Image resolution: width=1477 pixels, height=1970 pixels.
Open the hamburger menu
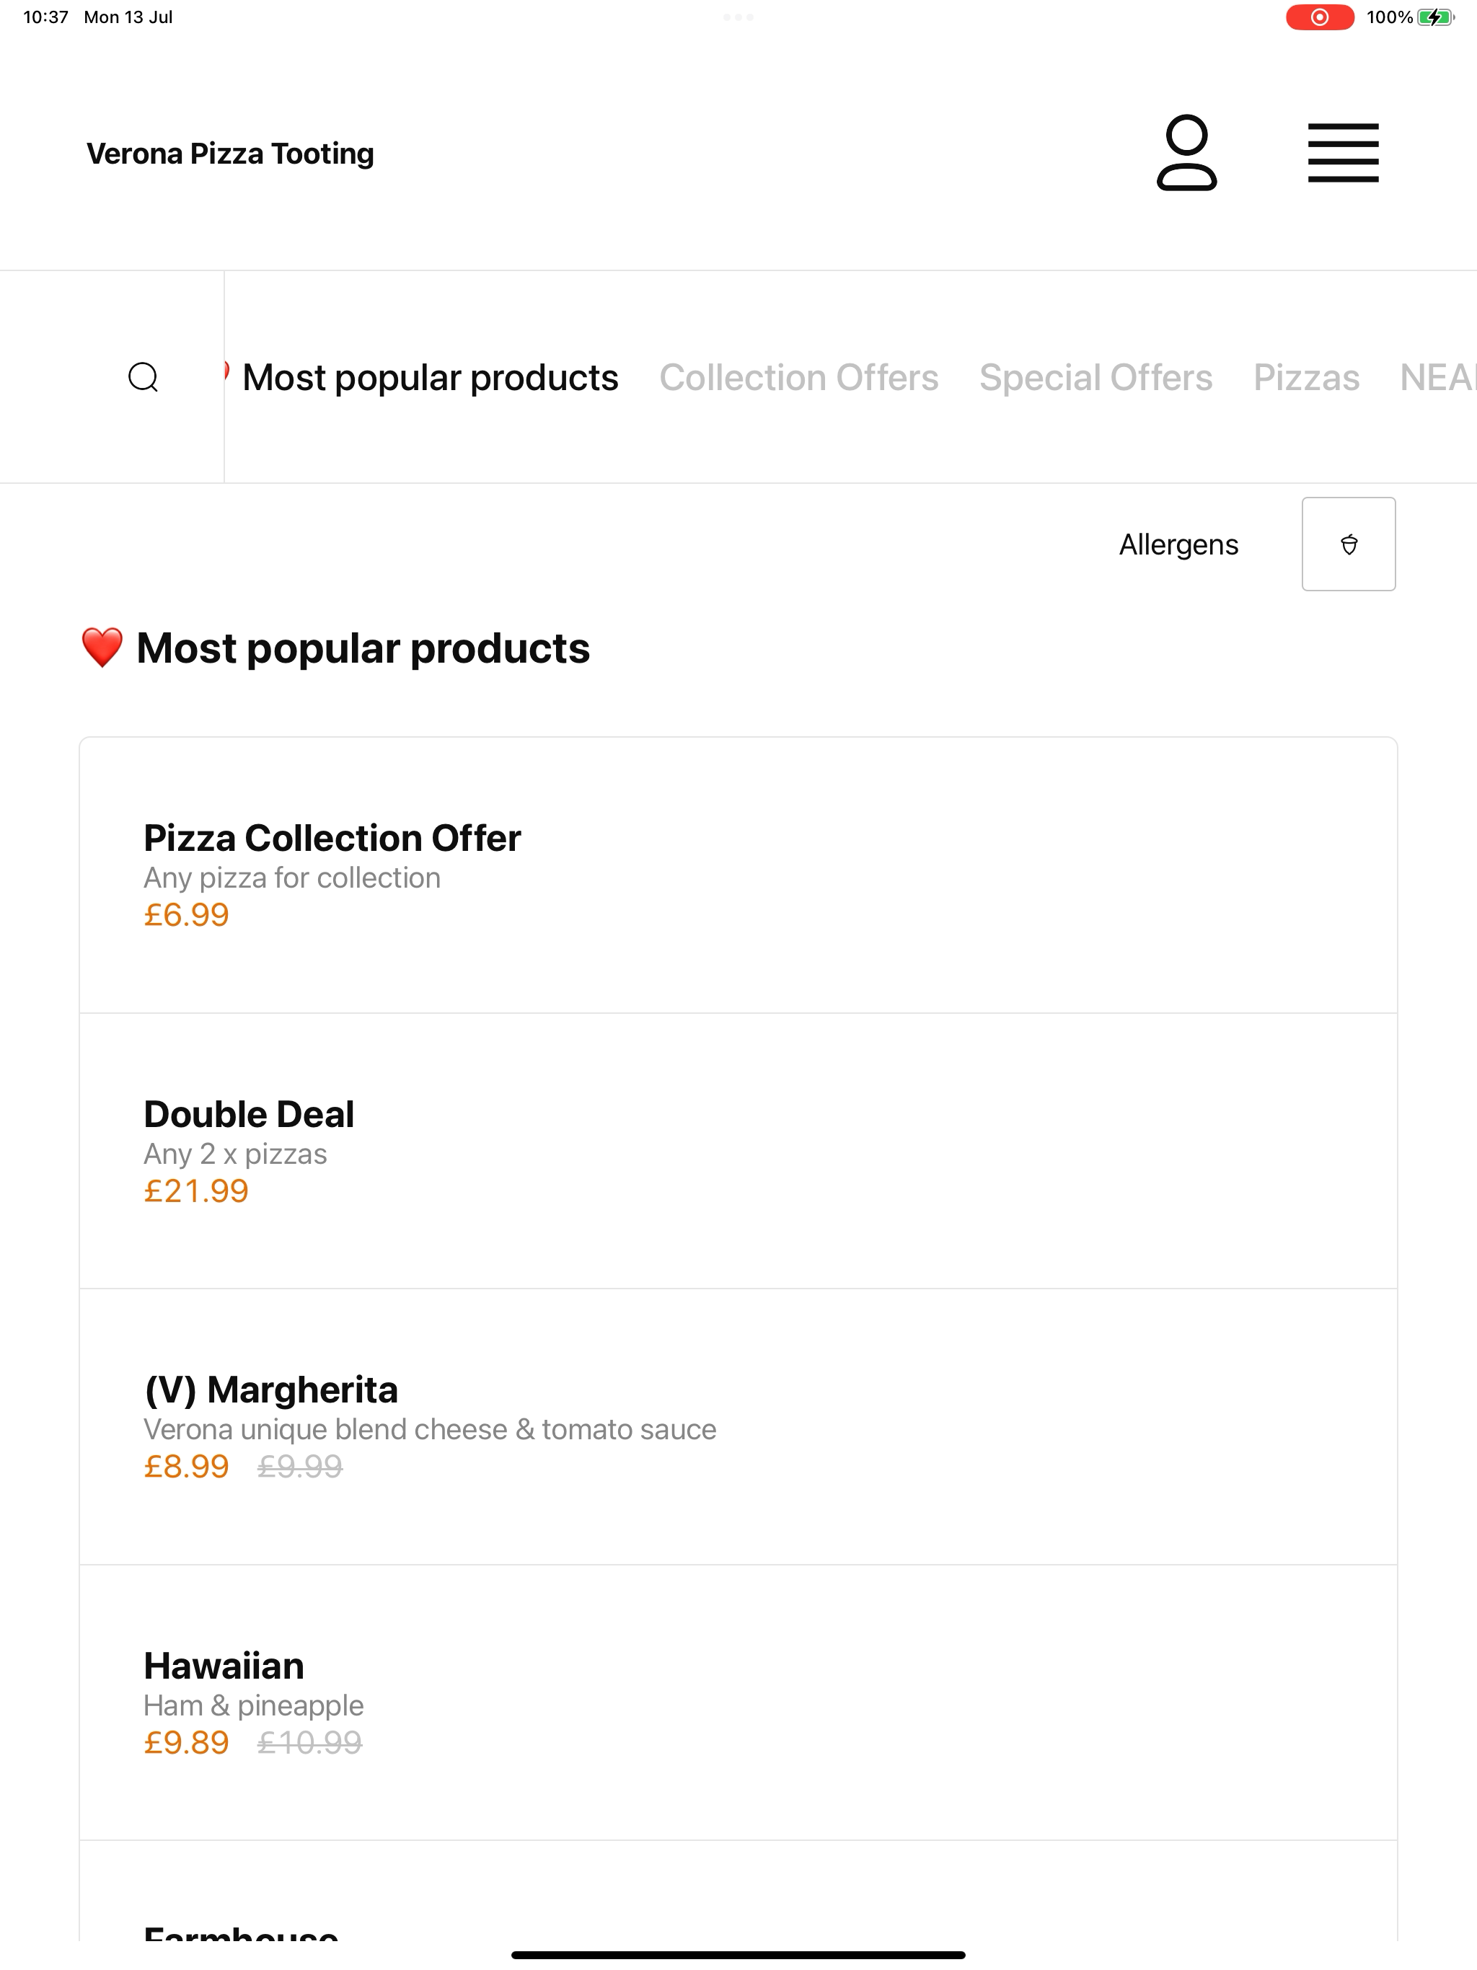click(x=1342, y=153)
